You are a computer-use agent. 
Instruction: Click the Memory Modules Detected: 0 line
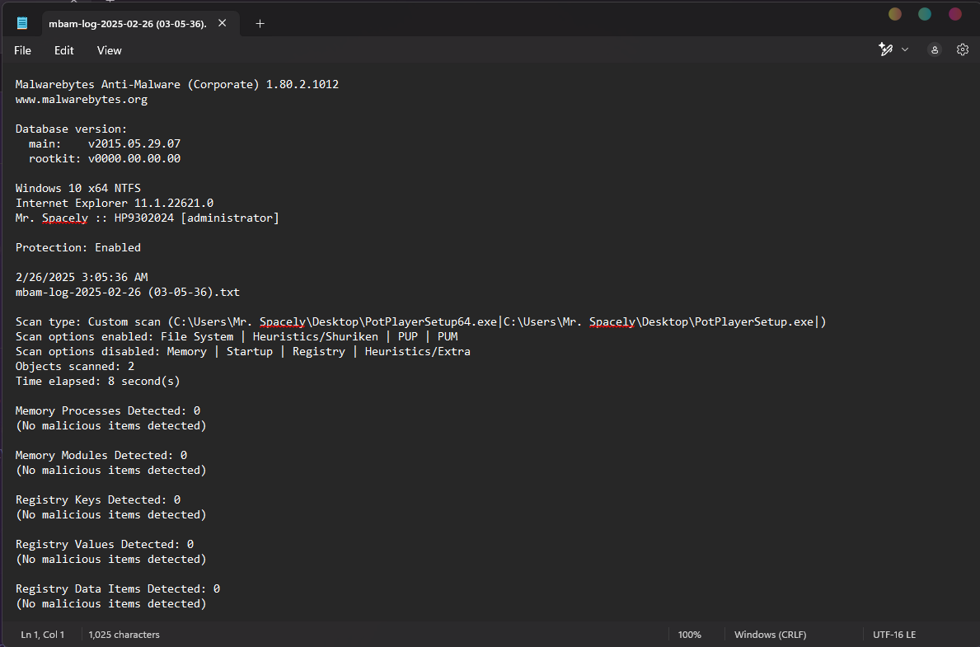[x=101, y=455]
